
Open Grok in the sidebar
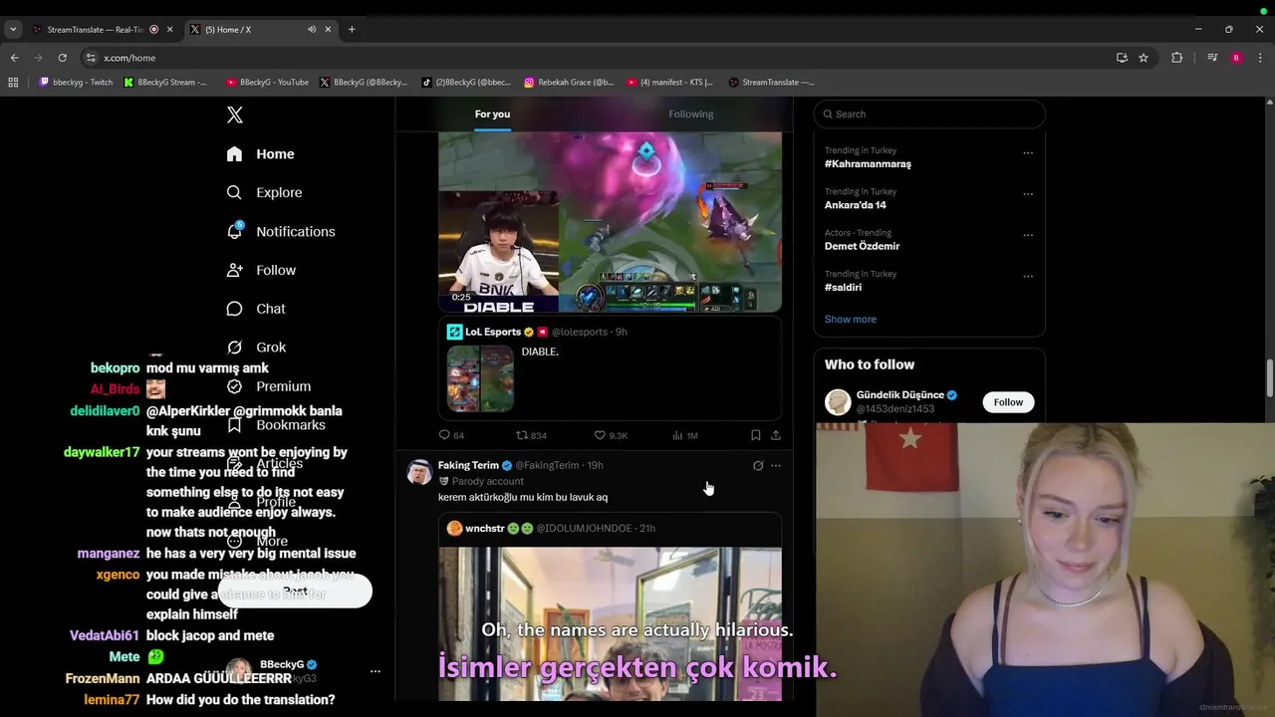(257, 348)
